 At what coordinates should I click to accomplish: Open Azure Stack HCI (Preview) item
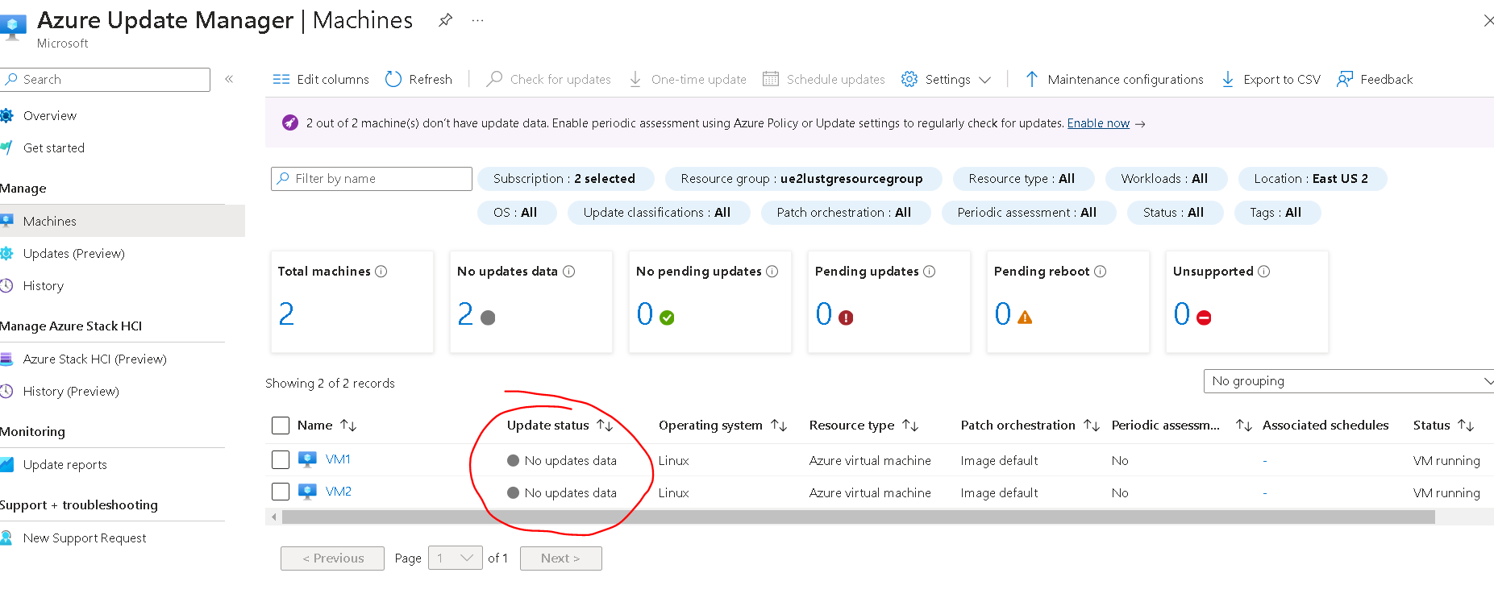tap(95, 359)
